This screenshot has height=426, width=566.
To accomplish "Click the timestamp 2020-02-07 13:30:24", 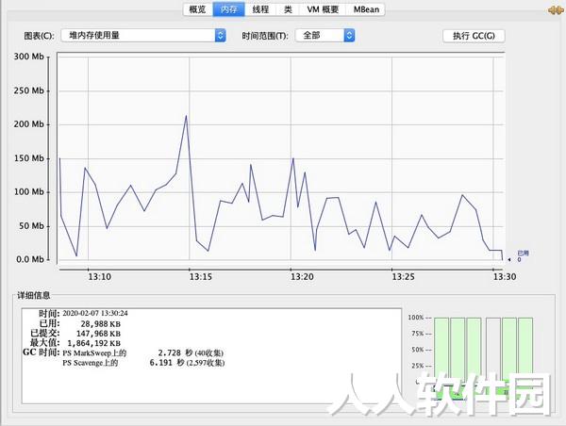I will coord(95,313).
